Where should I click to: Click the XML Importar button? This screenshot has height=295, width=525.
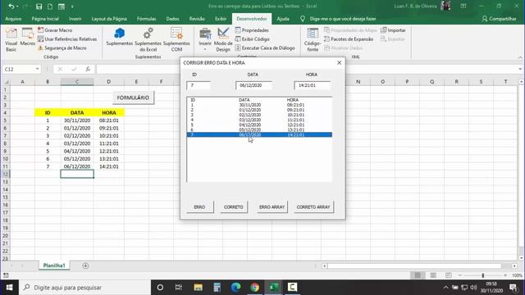[393, 30]
